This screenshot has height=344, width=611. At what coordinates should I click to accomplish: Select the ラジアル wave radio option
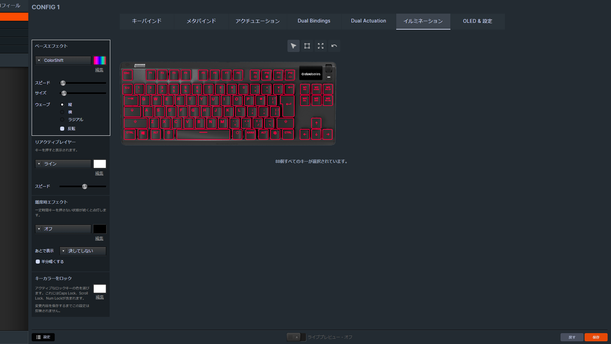[62, 120]
